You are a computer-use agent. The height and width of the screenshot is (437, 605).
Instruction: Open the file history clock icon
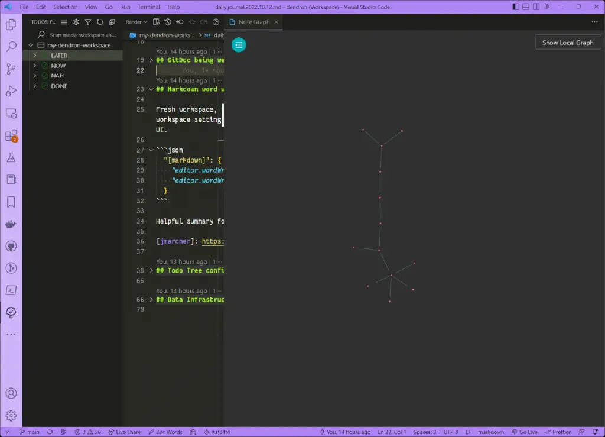[x=168, y=22]
